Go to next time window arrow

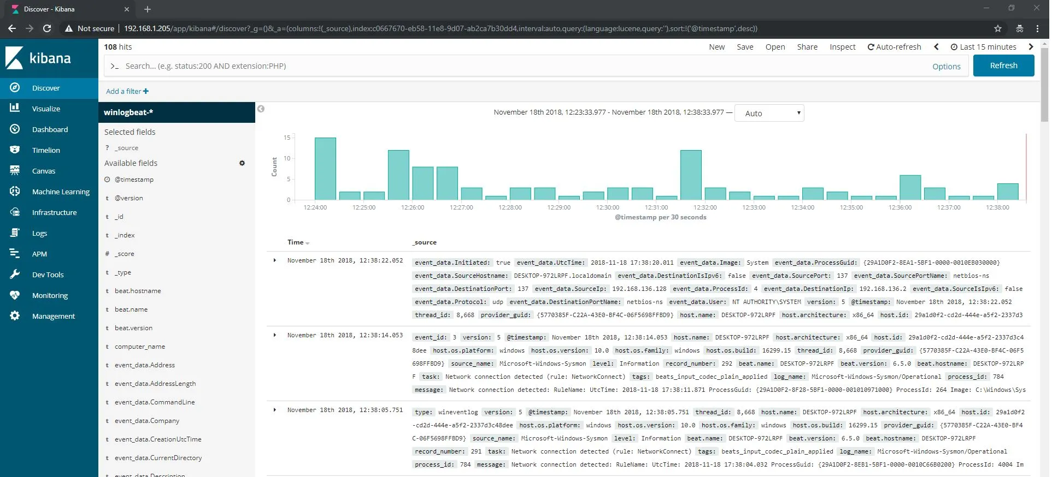point(1031,47)
